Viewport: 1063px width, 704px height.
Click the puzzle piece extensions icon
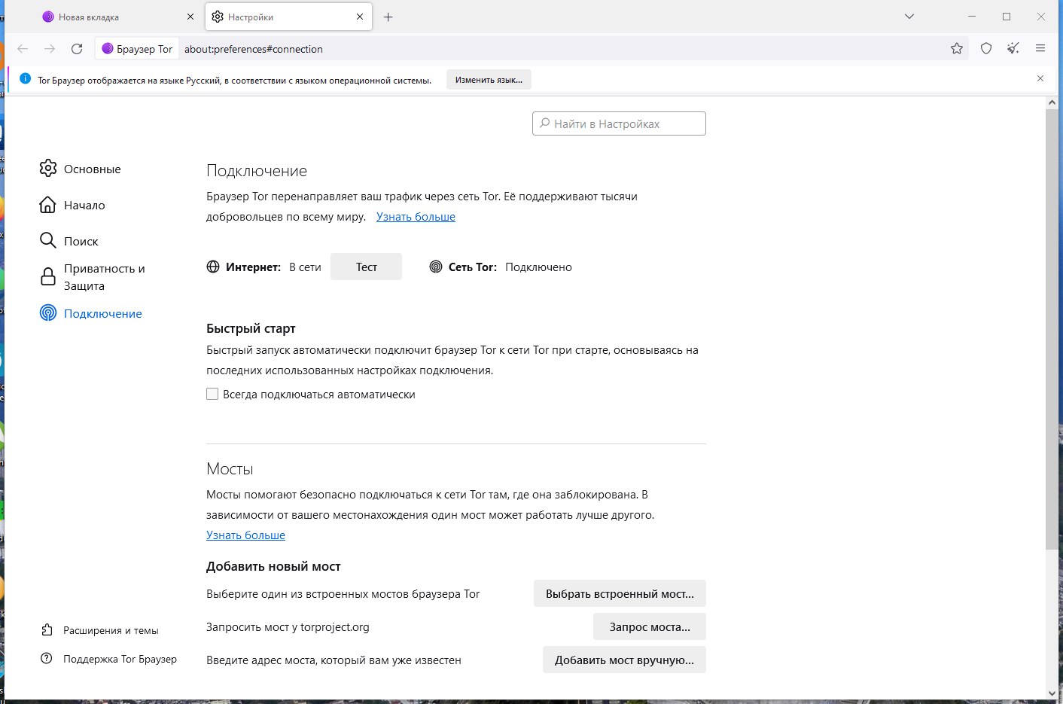pos(47,629)
